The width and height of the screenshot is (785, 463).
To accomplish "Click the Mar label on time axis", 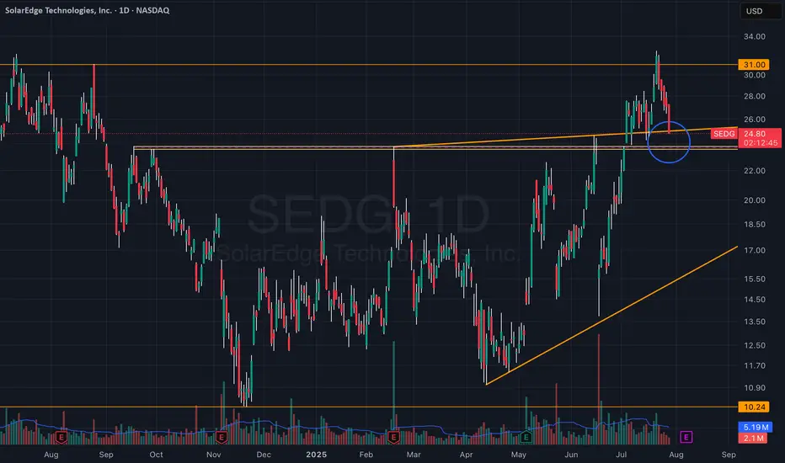I will [414, 455].
